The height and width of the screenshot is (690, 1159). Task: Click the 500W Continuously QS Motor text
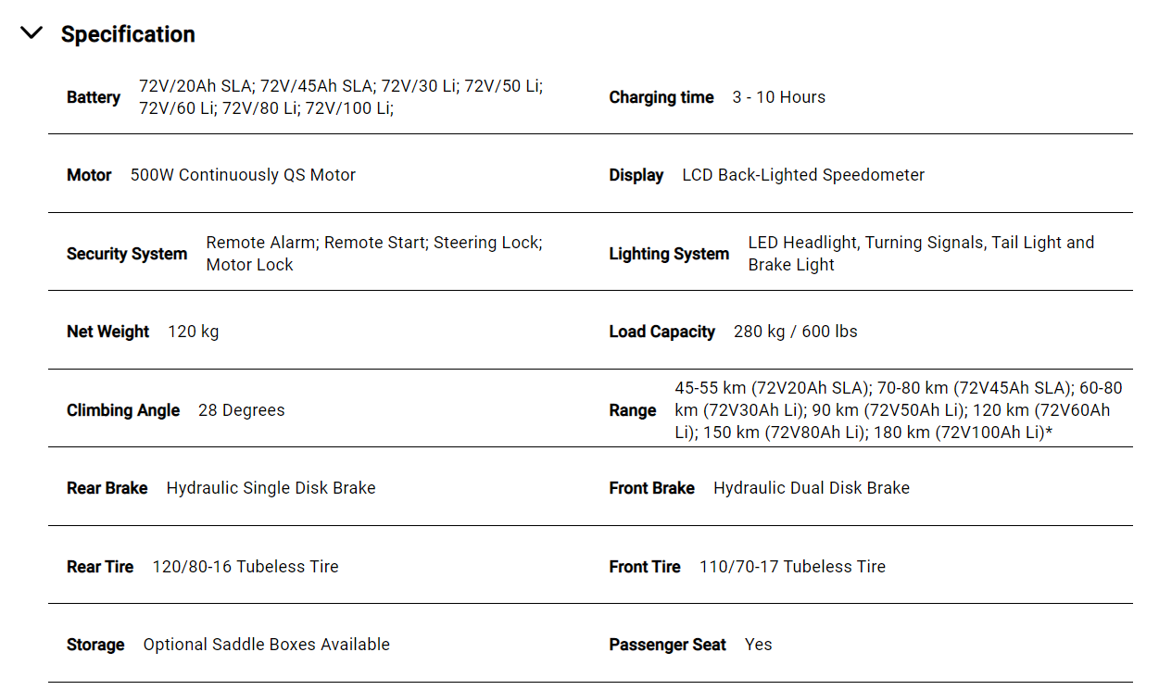(x=243, y=175)
